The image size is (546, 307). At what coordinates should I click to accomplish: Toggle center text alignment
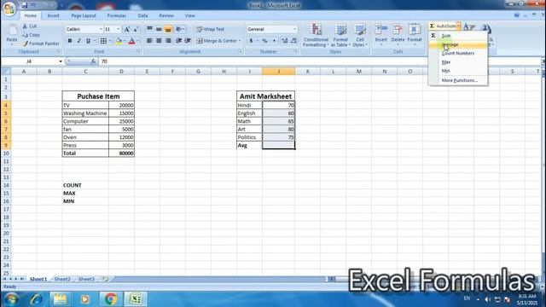pos(159,41)
